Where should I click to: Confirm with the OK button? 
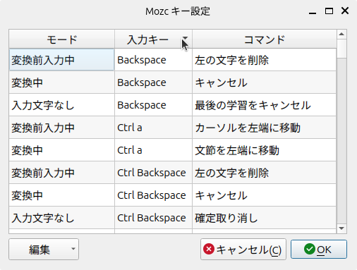point(319,250)
